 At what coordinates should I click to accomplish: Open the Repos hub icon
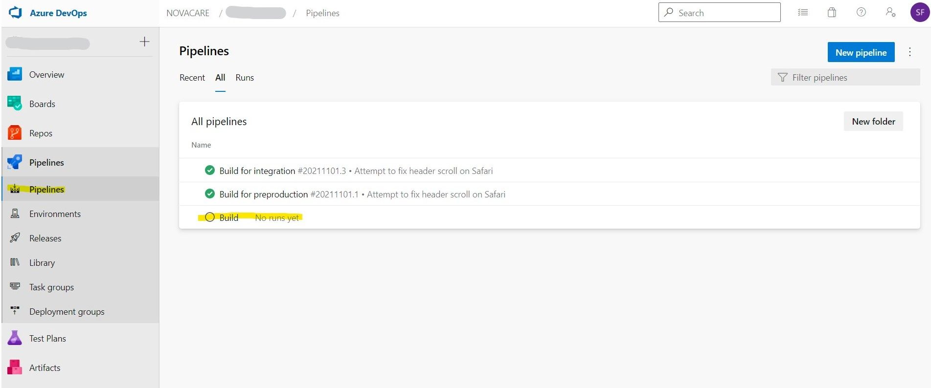(15, 133)
